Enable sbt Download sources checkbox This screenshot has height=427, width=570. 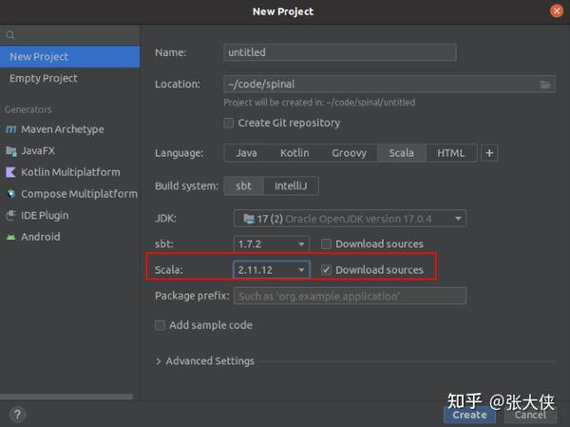[x=326, y=243]
